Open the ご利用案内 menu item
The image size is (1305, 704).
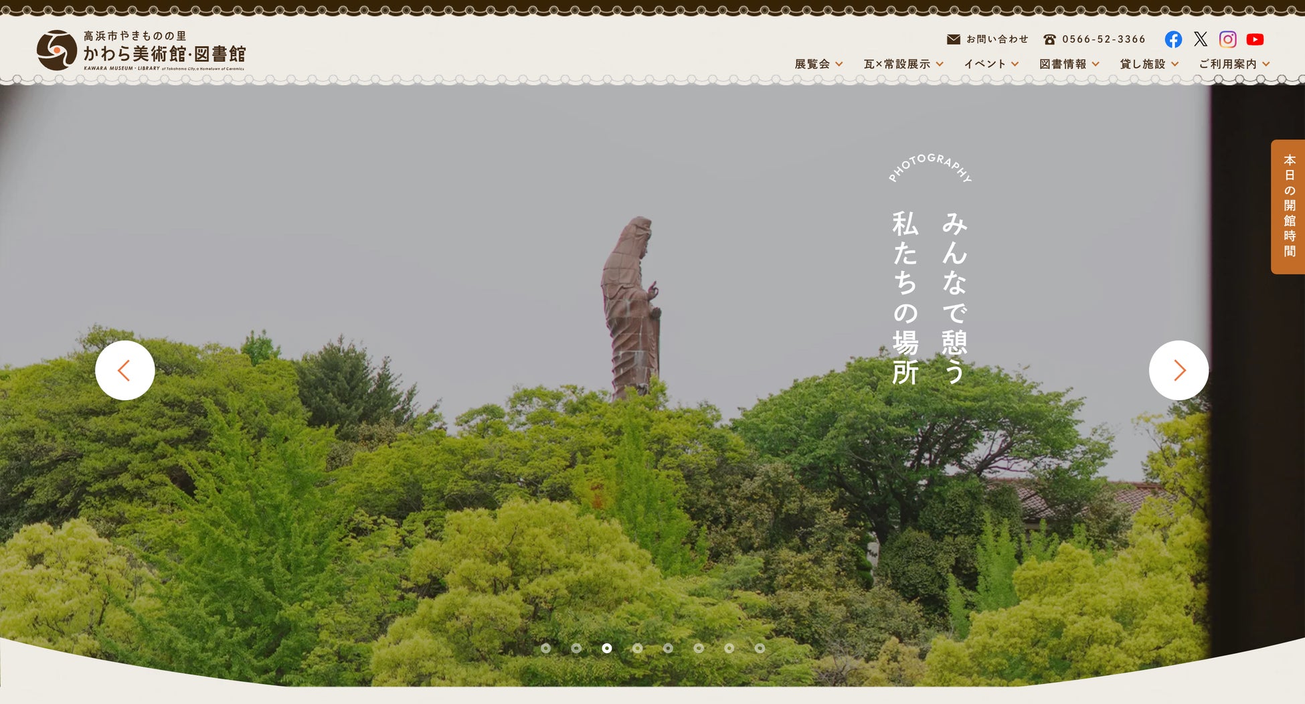point(1228,64)
